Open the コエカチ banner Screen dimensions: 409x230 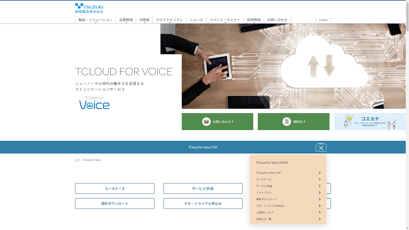tap(369, 122)
